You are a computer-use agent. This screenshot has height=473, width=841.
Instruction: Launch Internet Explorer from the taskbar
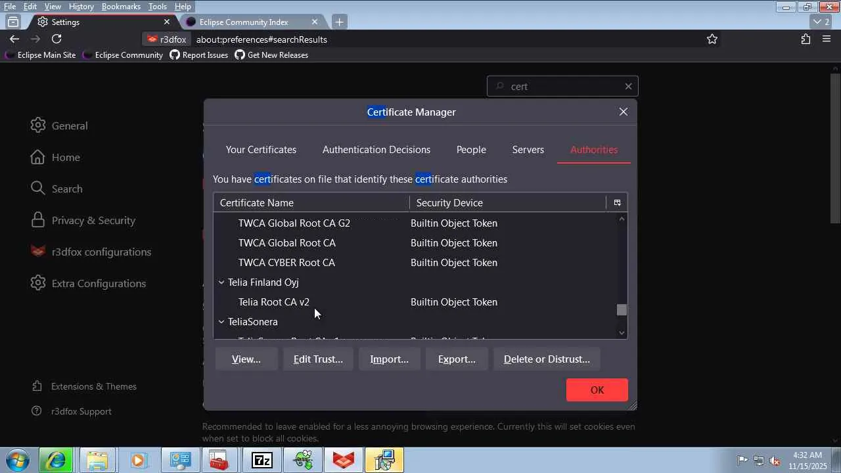56,460
